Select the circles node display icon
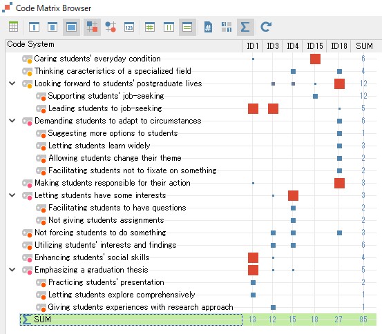The height and width of the screenshot is (334, 382). (x=111, y=27)
